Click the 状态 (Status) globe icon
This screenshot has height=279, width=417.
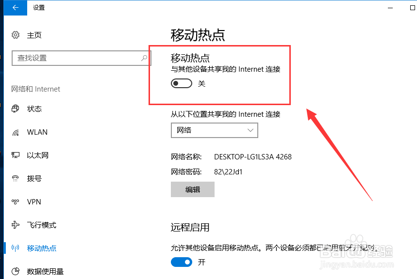16,108
